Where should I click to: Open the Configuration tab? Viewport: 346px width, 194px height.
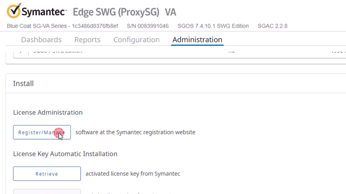[x=137, y=40]
